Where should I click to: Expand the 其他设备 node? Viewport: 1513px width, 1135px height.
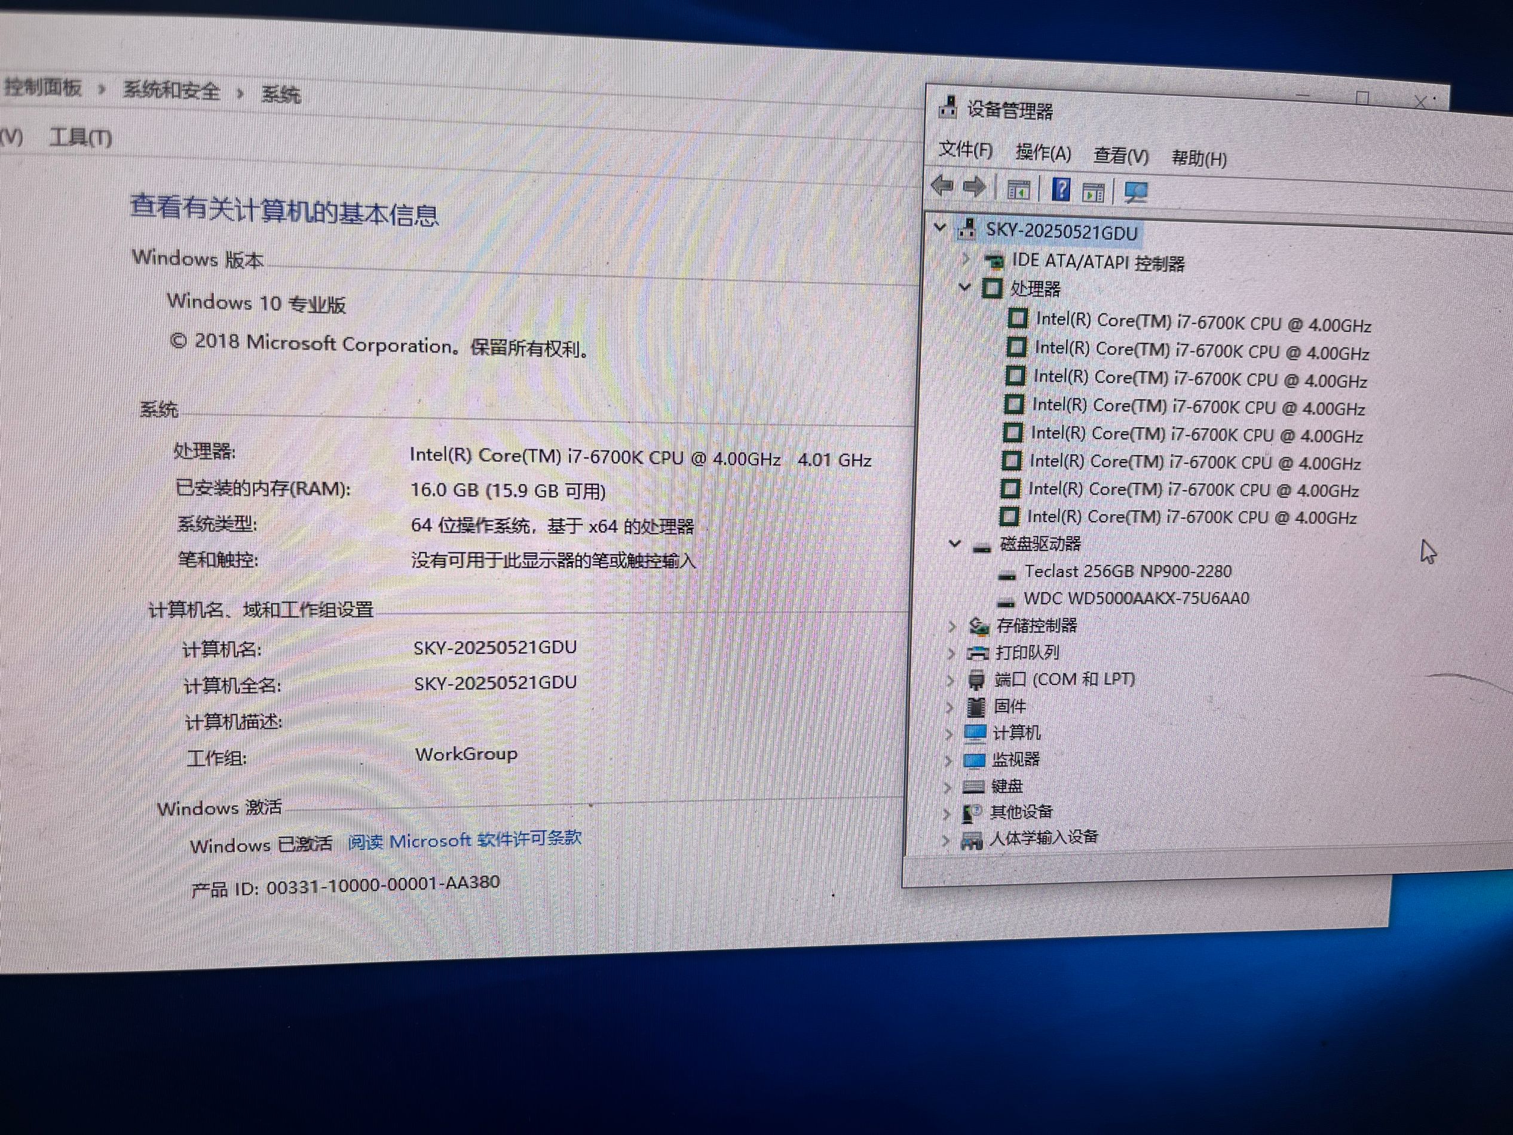[x=947, y=813]
